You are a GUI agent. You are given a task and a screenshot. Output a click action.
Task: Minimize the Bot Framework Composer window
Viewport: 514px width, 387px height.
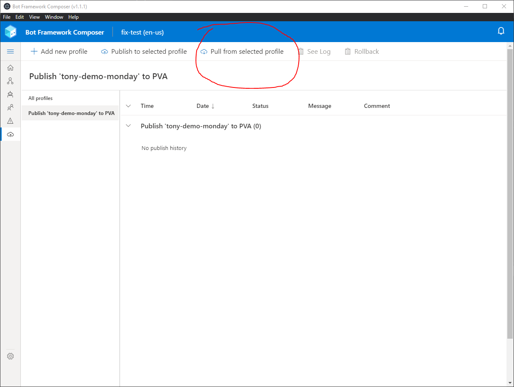pos(466,6)
